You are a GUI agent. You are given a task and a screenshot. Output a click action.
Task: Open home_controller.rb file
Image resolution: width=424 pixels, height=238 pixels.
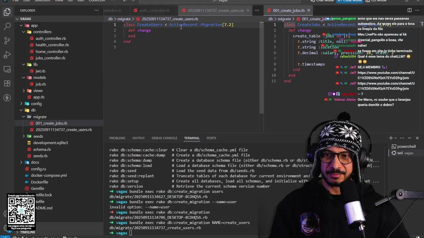coord(52,52)
